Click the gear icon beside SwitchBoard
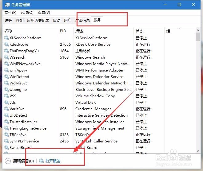Screen dimensions: 203x171 (6, 147)
